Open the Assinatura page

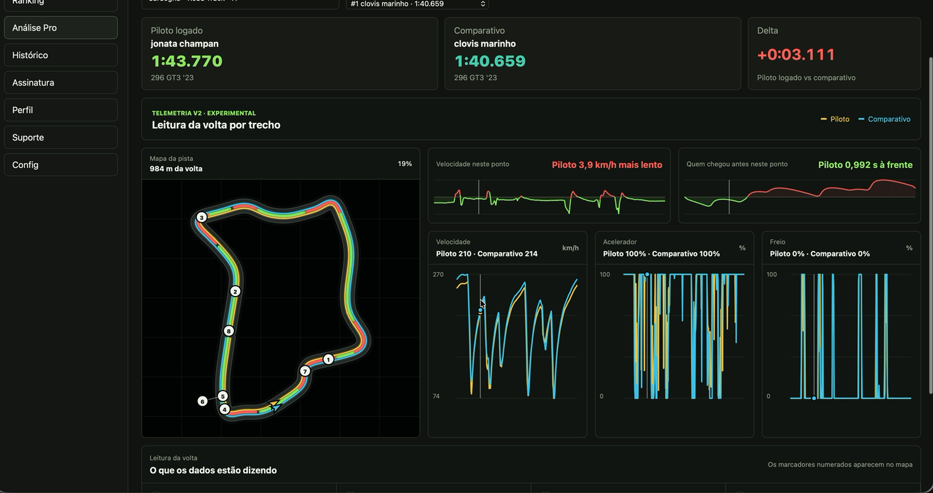pos(61,82)
